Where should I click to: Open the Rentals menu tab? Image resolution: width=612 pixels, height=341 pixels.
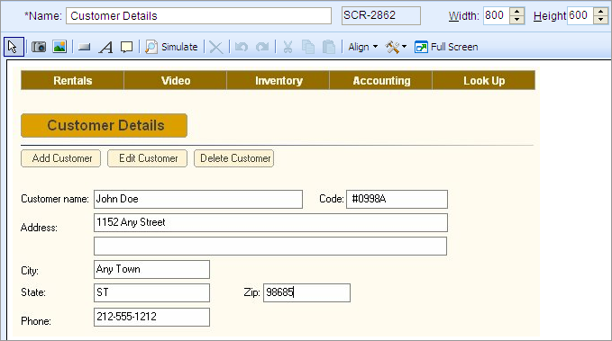pos(73,80)
